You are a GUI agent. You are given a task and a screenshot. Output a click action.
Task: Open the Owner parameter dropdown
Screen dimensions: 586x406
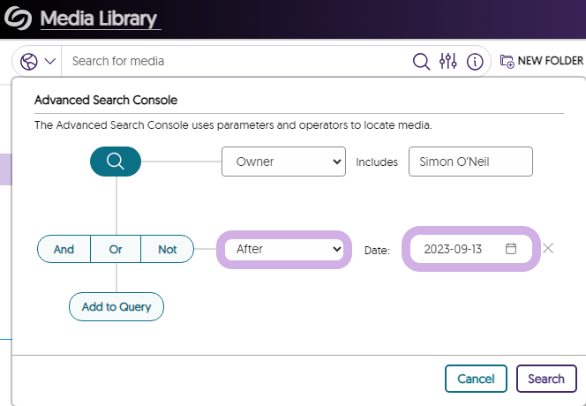point(283,162)
